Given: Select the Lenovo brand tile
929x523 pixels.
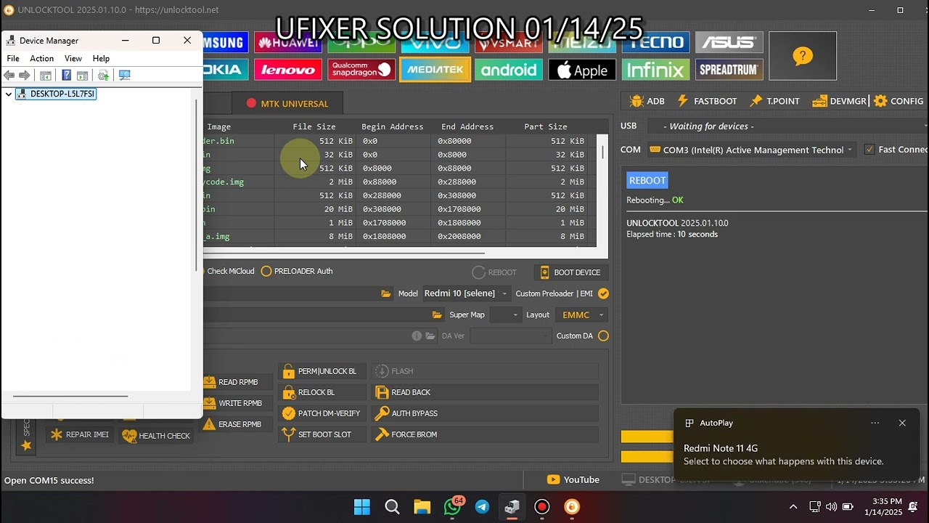Looking at the screenshot, I should (x=288, y=70).
